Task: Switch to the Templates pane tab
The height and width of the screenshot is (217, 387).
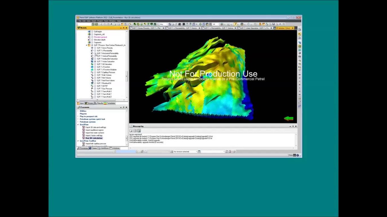Action: click(110, 103)
